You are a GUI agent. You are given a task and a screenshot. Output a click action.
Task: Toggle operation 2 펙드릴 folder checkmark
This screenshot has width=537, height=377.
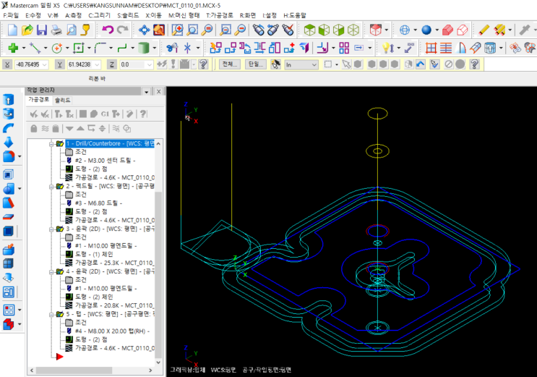click(x=60, y=186)
